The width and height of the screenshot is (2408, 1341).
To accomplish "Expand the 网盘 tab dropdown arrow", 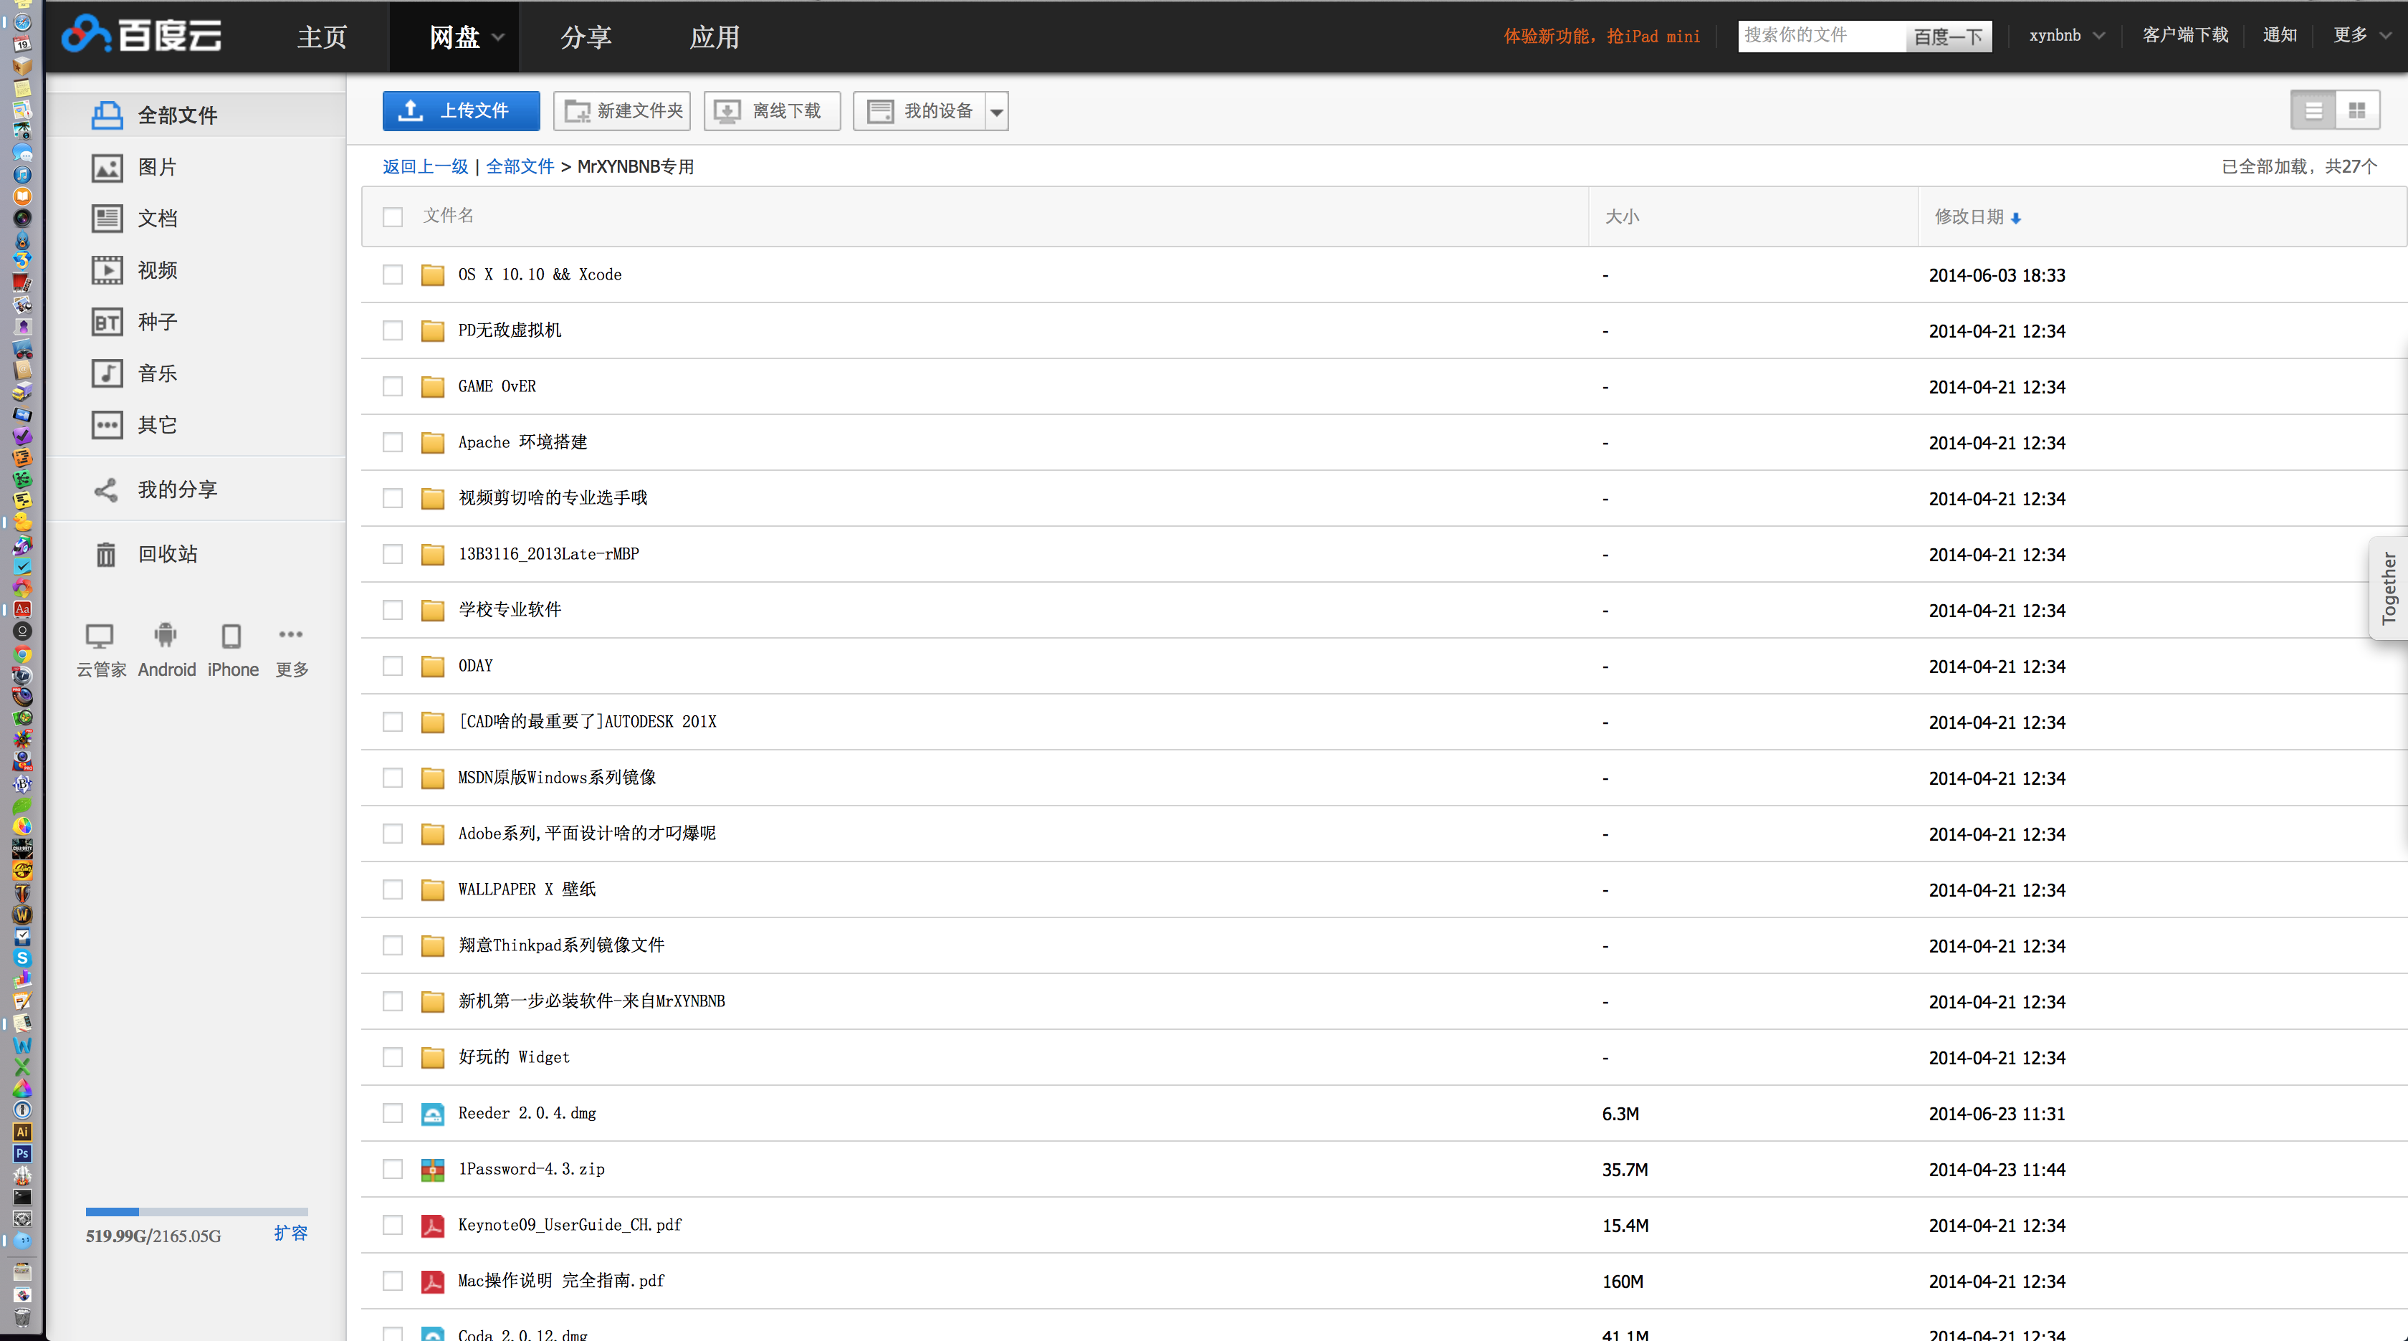I will [498, 38].
